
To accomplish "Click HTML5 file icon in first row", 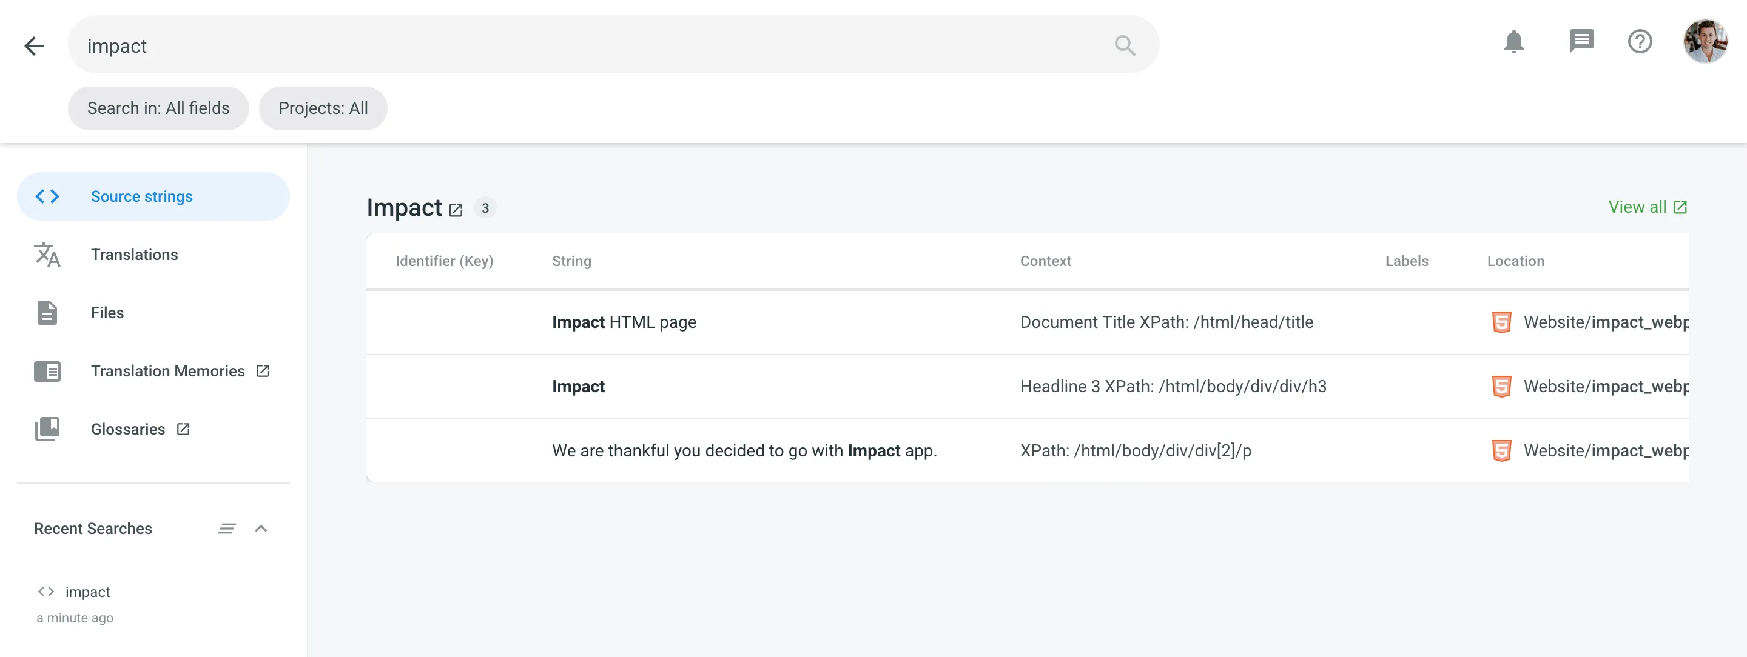I will pyautogui.click(x=1501, y=322).
